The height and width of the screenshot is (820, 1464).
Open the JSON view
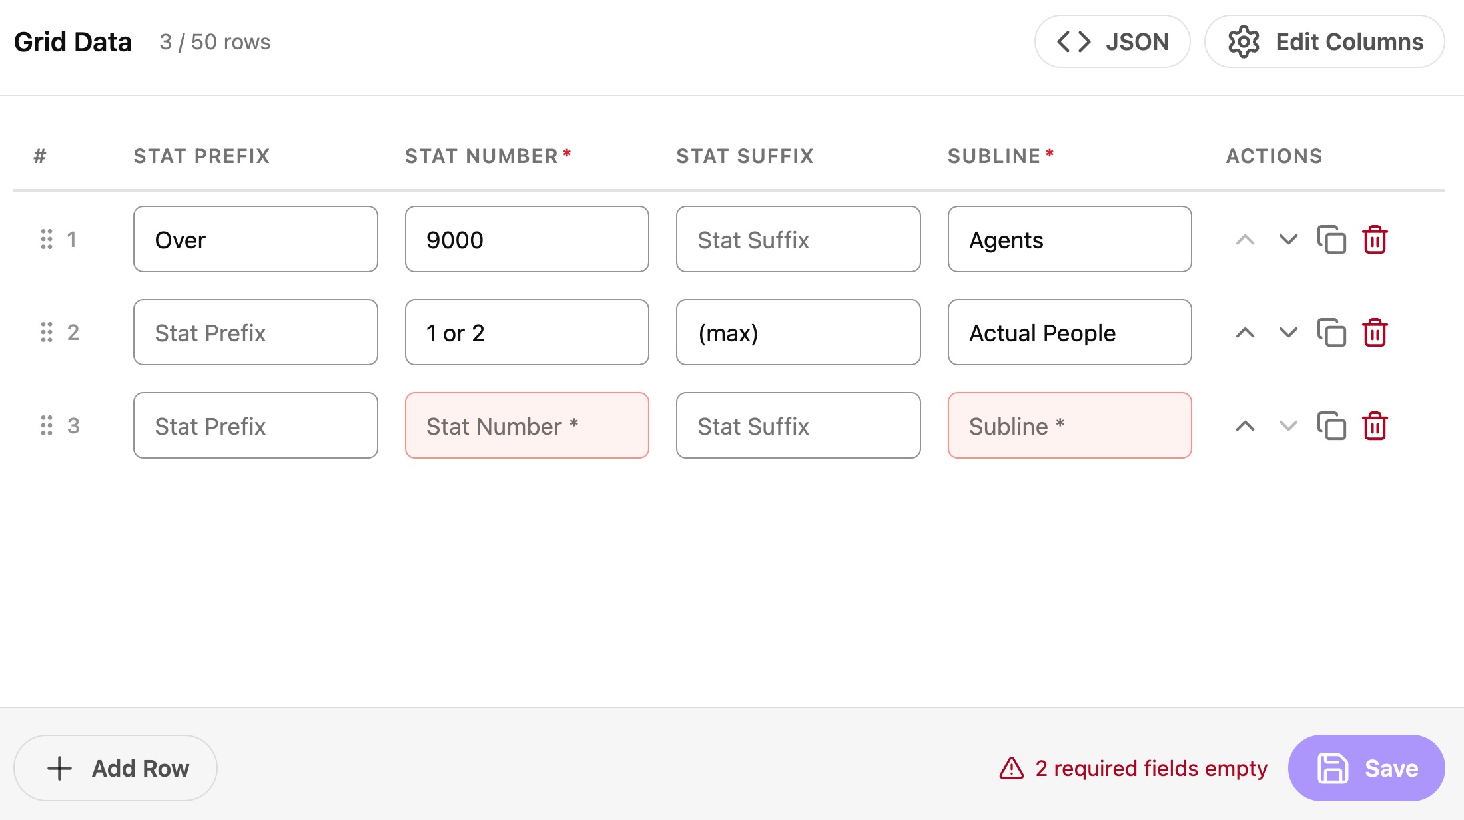(x=1112, y=42)
